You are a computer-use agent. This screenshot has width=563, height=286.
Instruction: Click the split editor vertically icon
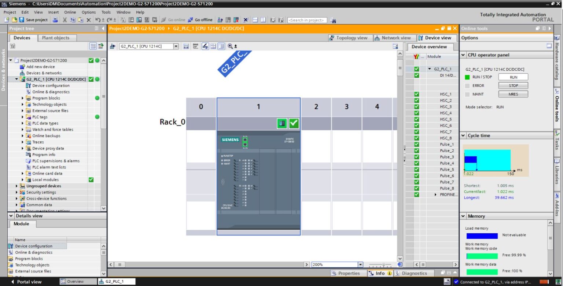(263, 20)
